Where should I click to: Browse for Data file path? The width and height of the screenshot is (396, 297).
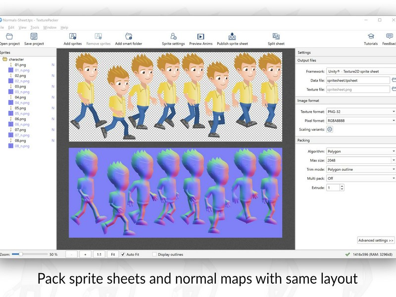(394, 80)
